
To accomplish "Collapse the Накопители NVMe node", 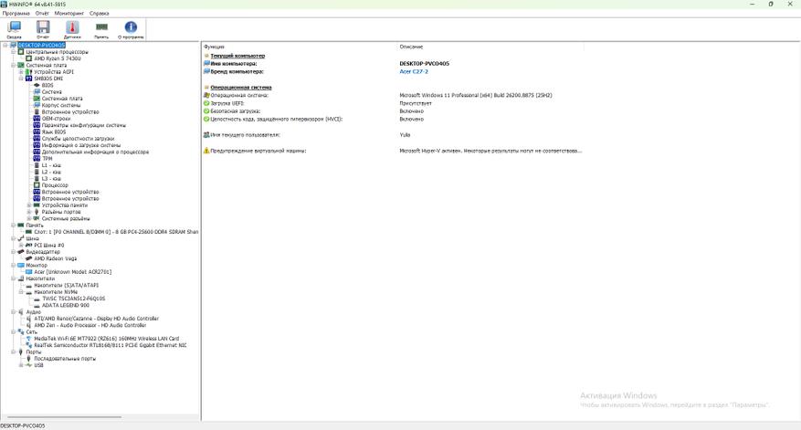I will [x=21, y=292].
